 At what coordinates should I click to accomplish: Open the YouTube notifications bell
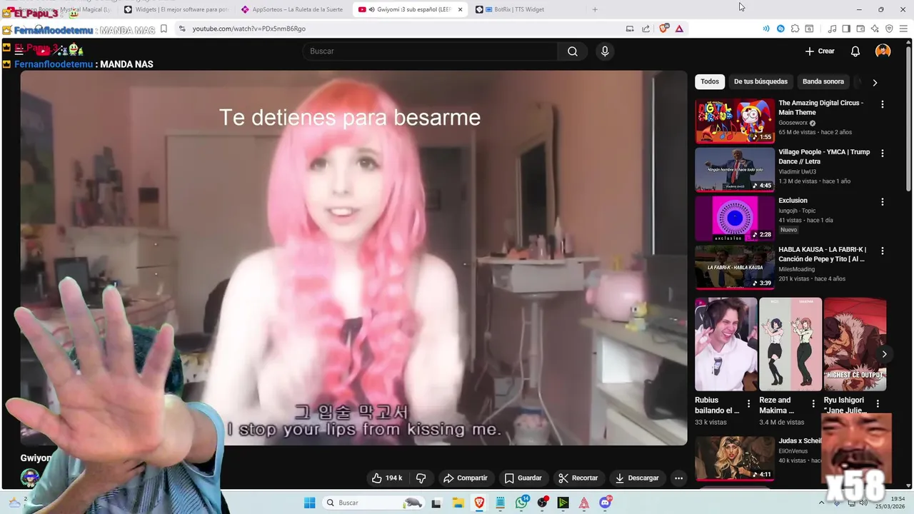pyautogui.click(x=855, y=51)
